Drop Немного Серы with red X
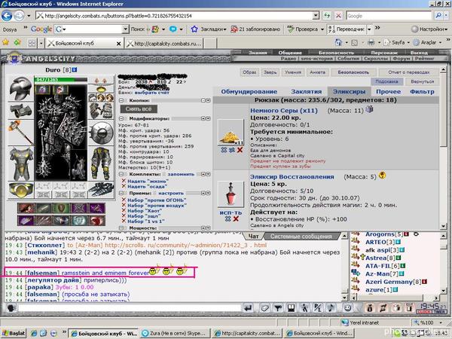Image resolution: width=452 pixels, height=339 pixels. click(x=240, y=150)
